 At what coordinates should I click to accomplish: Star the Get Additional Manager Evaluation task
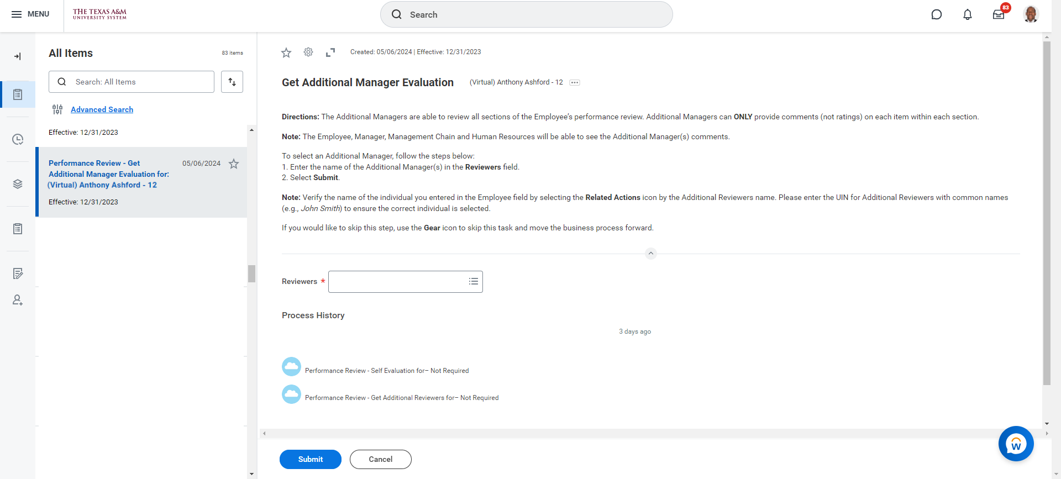286,52
